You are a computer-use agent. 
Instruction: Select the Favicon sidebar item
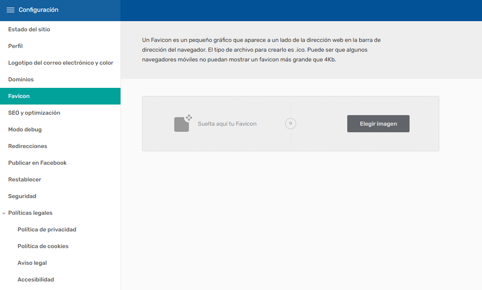pyautogui.click(x=60, y=96)
